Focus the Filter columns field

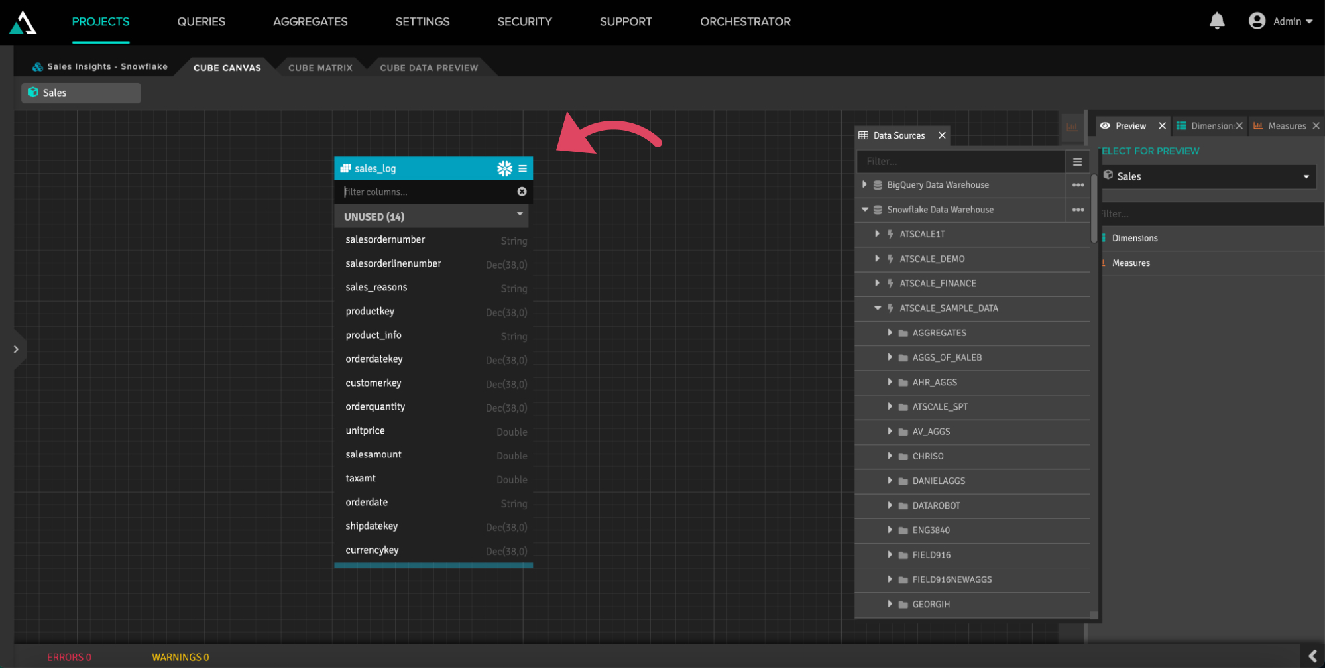coord(428,192)
